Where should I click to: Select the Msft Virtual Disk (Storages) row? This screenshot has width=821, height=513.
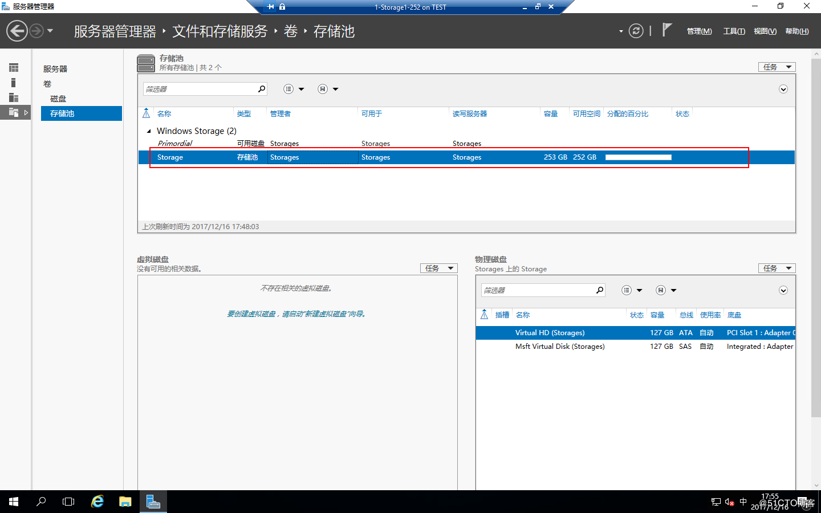click(635, 347)
